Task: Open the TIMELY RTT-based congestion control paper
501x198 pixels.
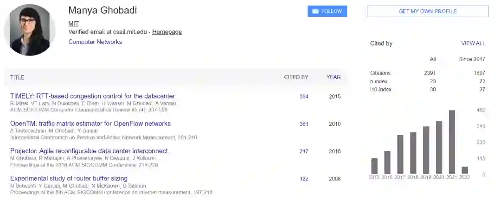Action: 92,96
